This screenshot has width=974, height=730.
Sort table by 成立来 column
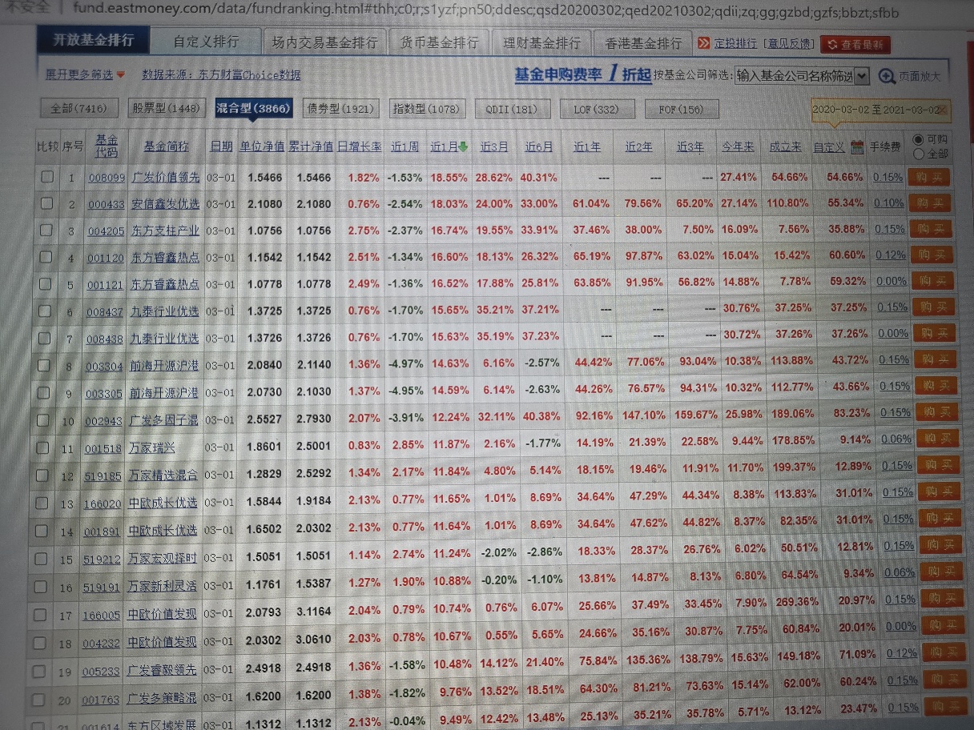pos(785,147)
